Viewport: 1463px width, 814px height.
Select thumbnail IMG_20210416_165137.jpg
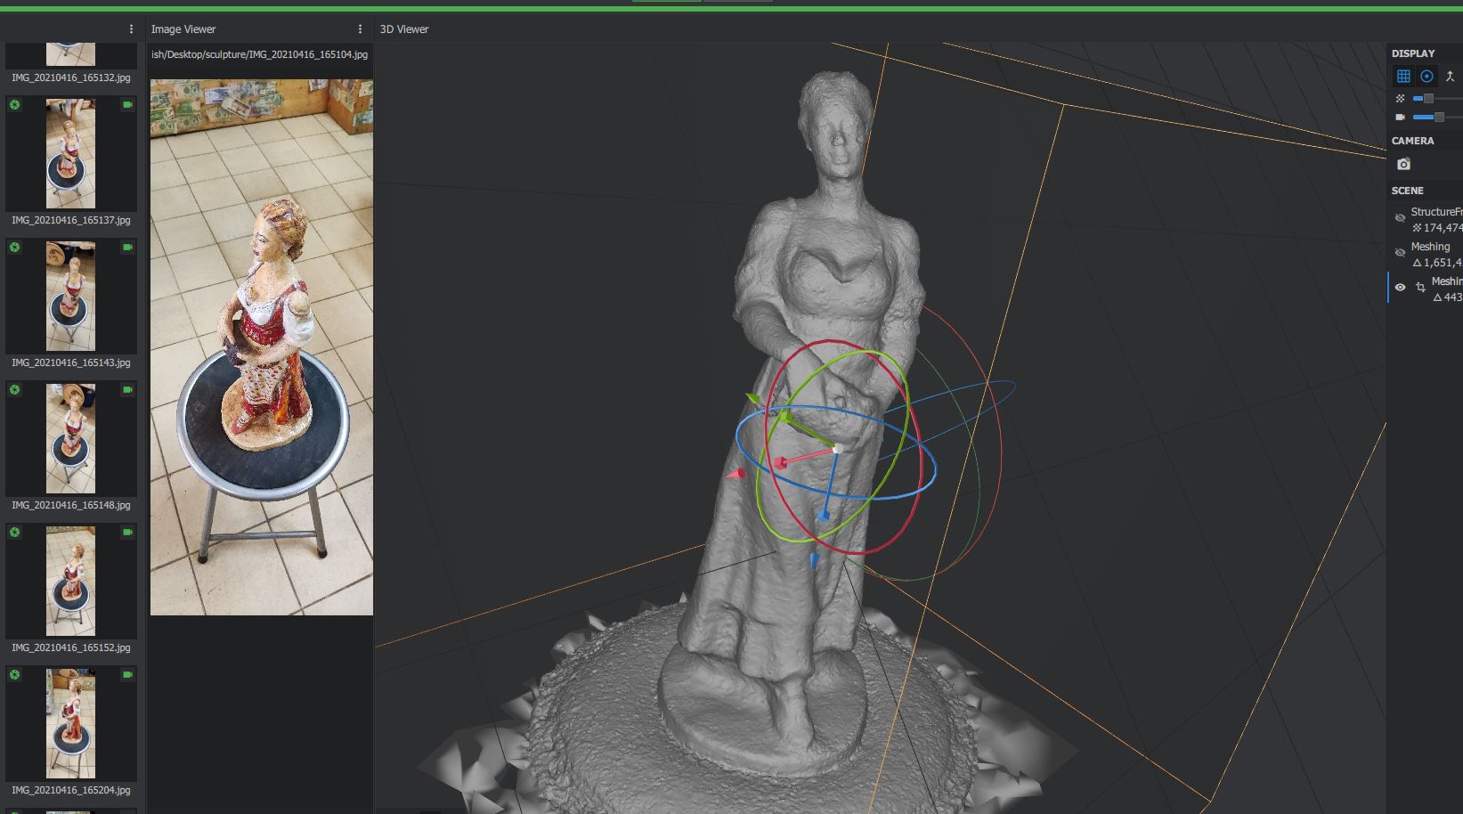[x=70, y=153]
